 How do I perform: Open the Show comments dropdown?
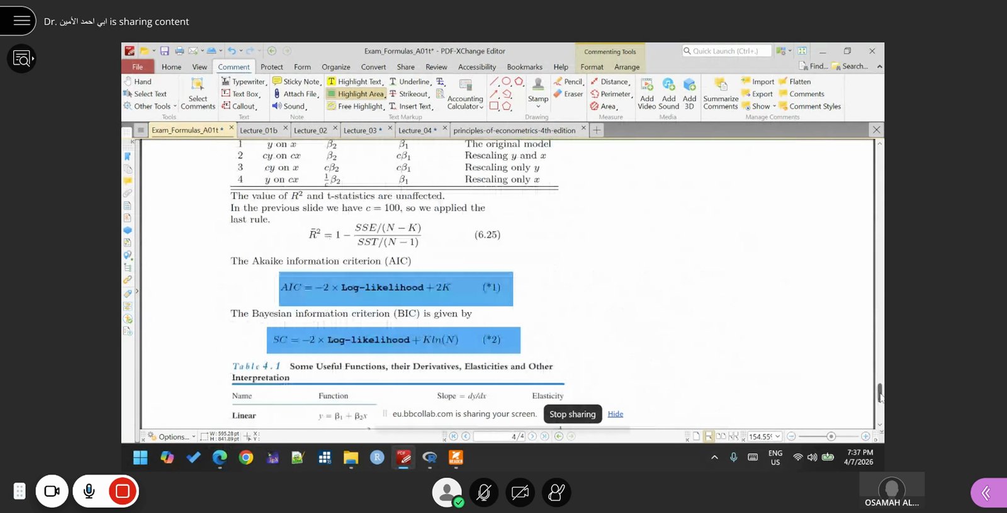pos(759,106)
